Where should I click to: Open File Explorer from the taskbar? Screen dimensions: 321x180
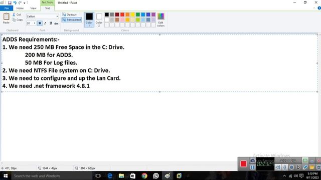pyautogui.click(x=121, y=175)
